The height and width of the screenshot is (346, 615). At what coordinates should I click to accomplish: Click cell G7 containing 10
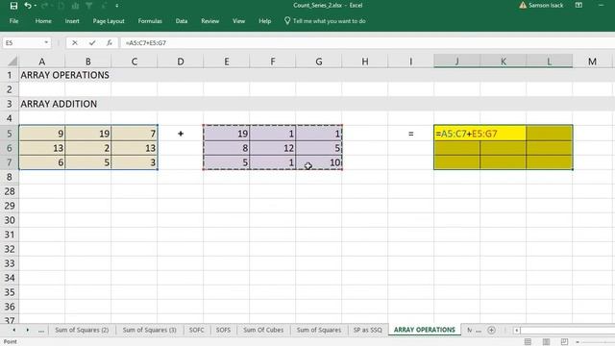click(319, 162)
